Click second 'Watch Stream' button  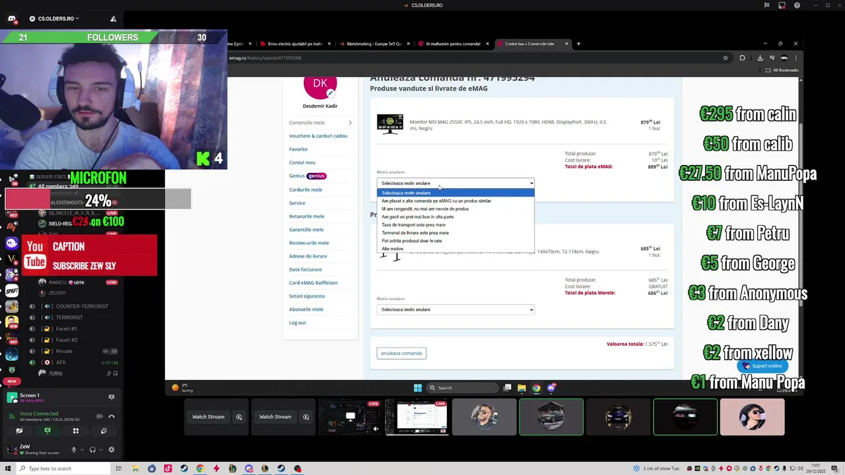click(275, 417)
